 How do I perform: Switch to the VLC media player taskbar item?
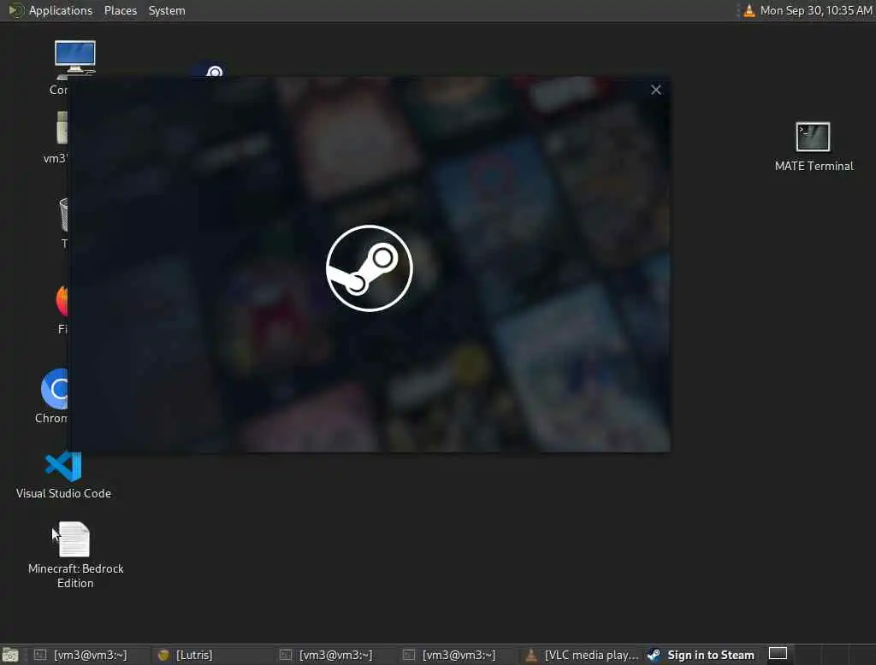coord(582,655)
